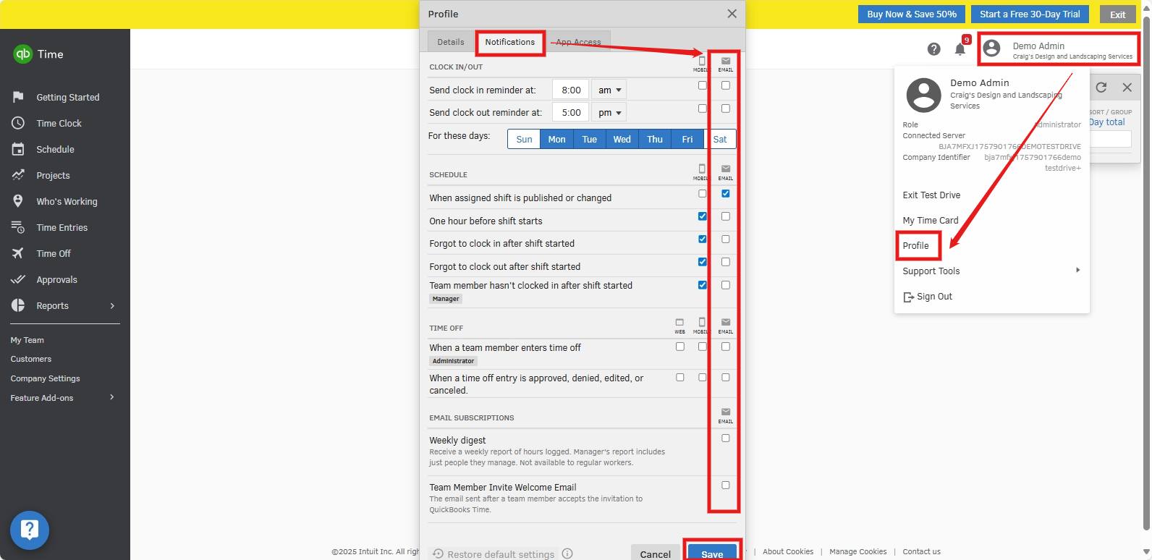Image resolution: width=1152 pixels, height=560 pixels.
Task: Open help question mark icon in header
Action: 933,49
